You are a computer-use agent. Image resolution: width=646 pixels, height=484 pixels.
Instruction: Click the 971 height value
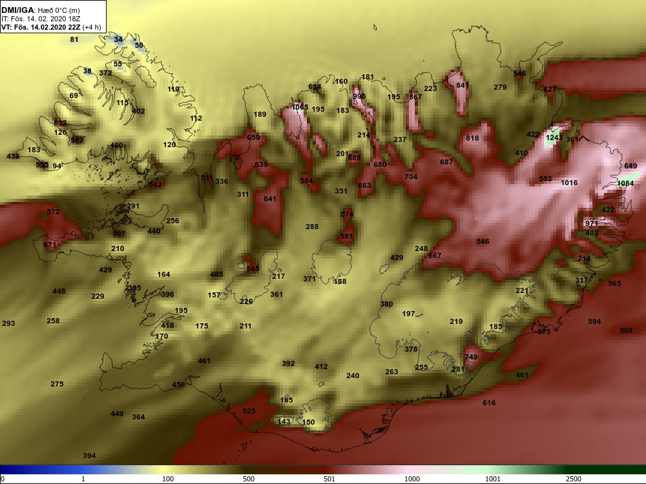(592, 223)
